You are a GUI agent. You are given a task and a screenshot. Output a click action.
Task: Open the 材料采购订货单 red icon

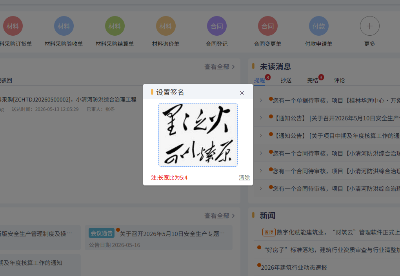[13, 26]
